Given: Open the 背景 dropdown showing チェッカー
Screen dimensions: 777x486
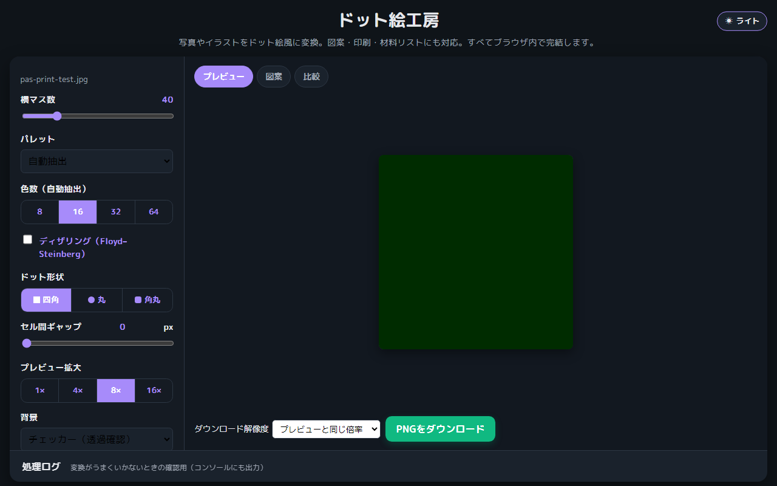Looking at the screenshot, I should tap(97, 439).
